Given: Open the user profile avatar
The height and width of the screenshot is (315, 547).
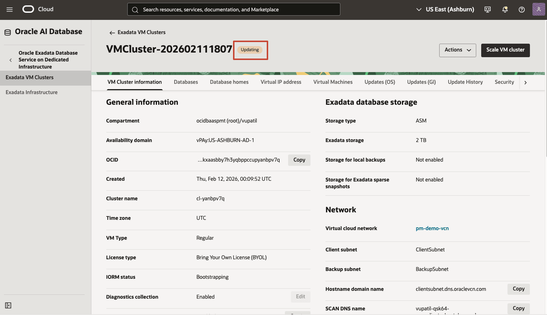Looking at the screenshot, I should click(x=539, y=10).
